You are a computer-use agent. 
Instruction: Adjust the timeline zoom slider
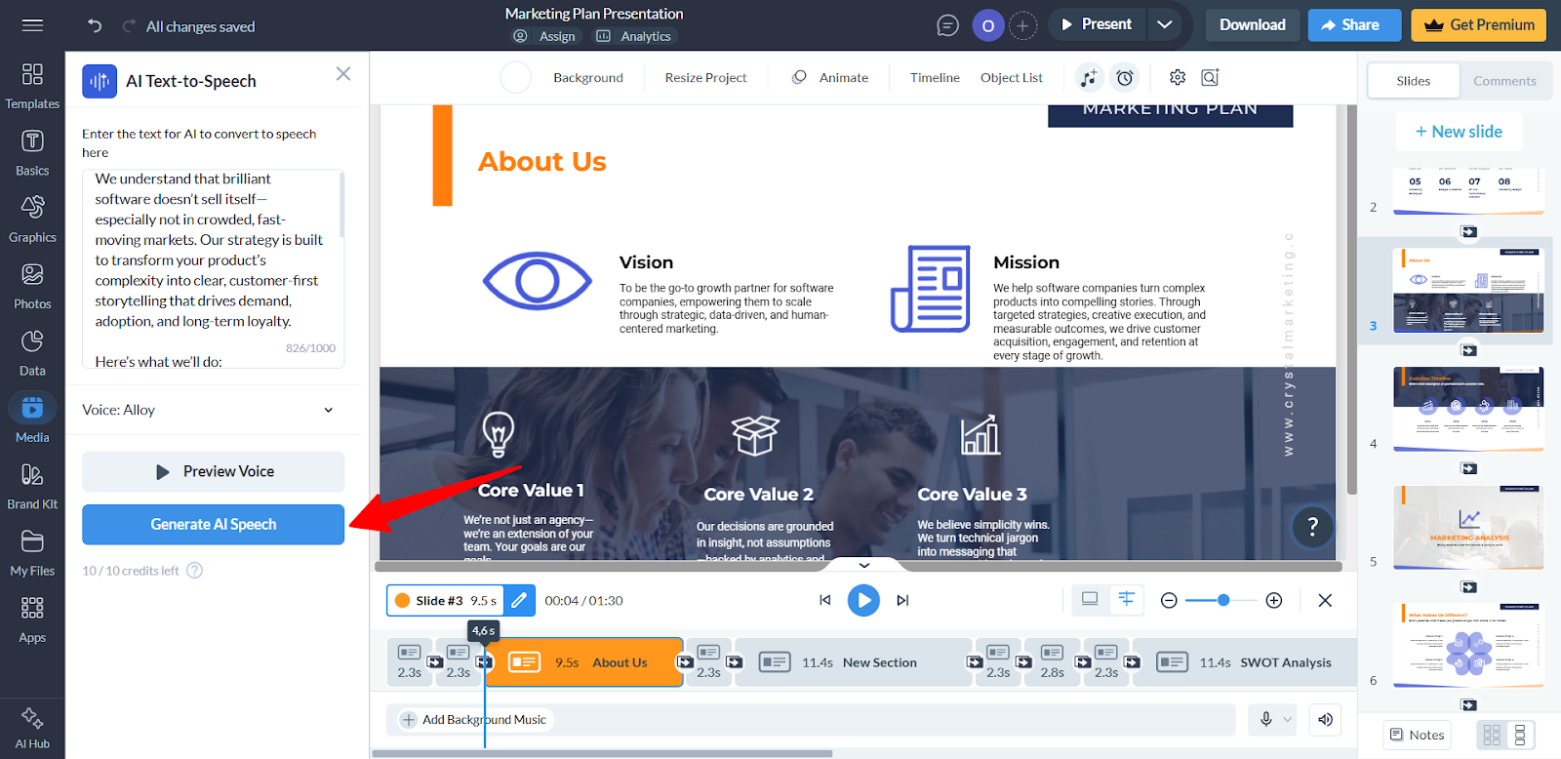pyautogui.click(x=1222, y=600)
